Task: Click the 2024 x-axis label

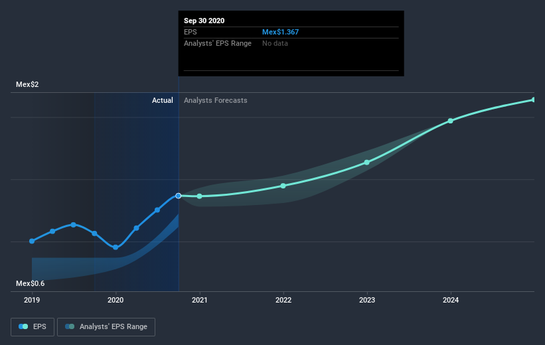Action: point(451,300)
